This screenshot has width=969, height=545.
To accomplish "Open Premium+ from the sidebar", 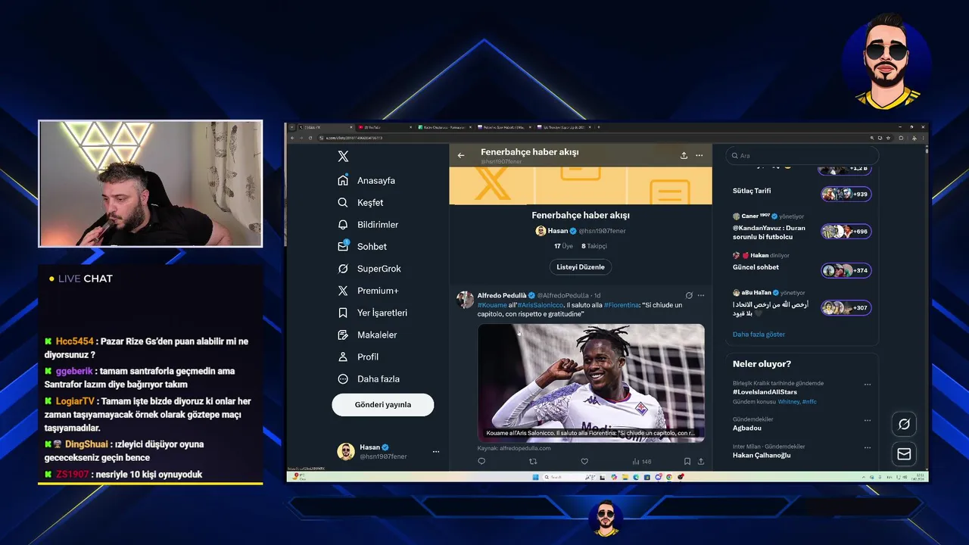I will [x=367, y=291].
